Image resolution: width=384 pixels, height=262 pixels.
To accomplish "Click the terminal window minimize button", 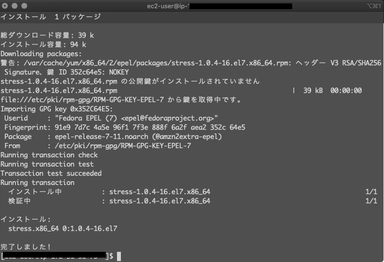I will pos(15,6).
